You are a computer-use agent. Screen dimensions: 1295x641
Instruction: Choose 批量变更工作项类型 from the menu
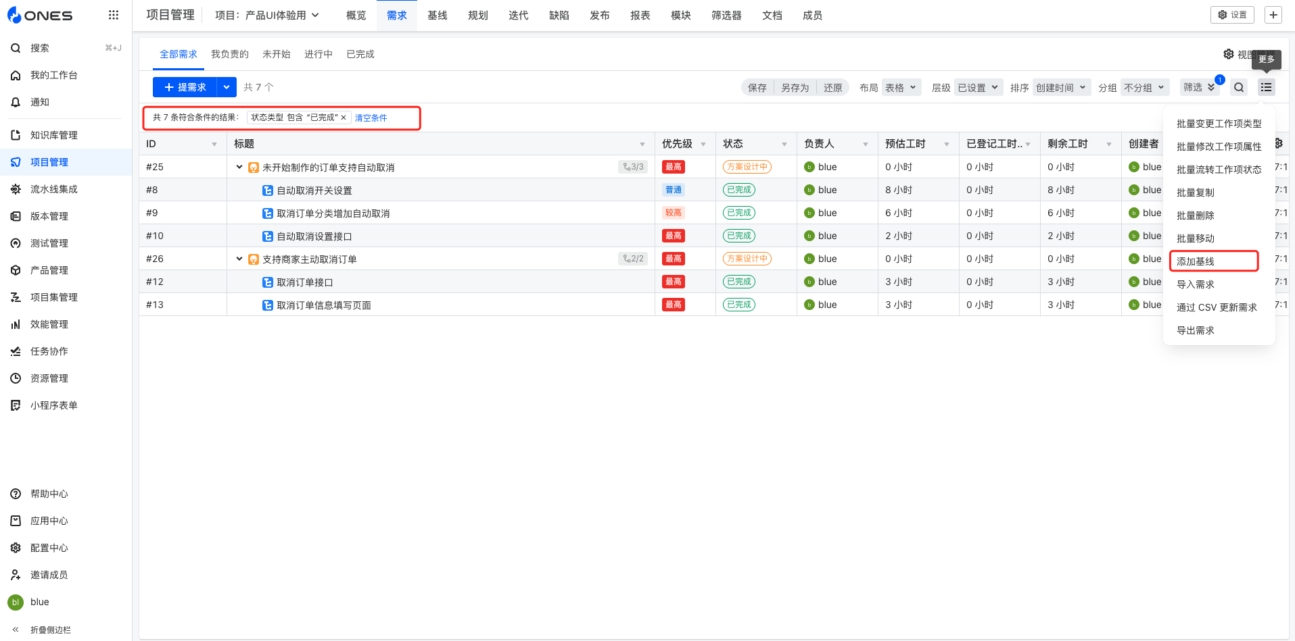pyautogui.click(x=1219, y=124)
